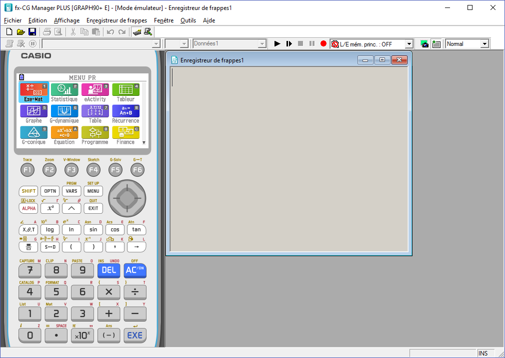
Task: Open the Affichage menu
Action: coord(66,20)
